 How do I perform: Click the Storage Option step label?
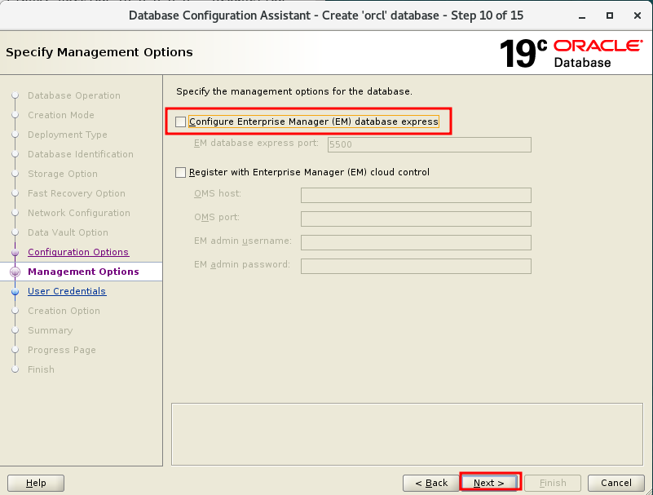pyautogui.click(x=63, y=174)
